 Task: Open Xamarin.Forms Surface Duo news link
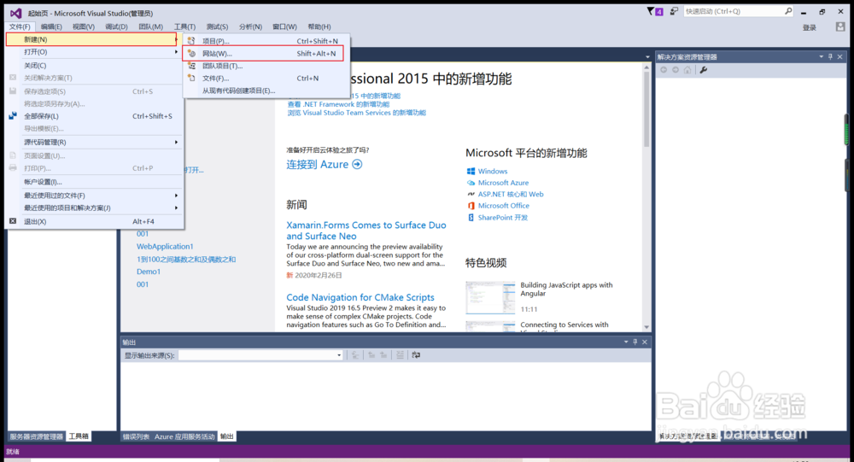[x=366, y=231]
